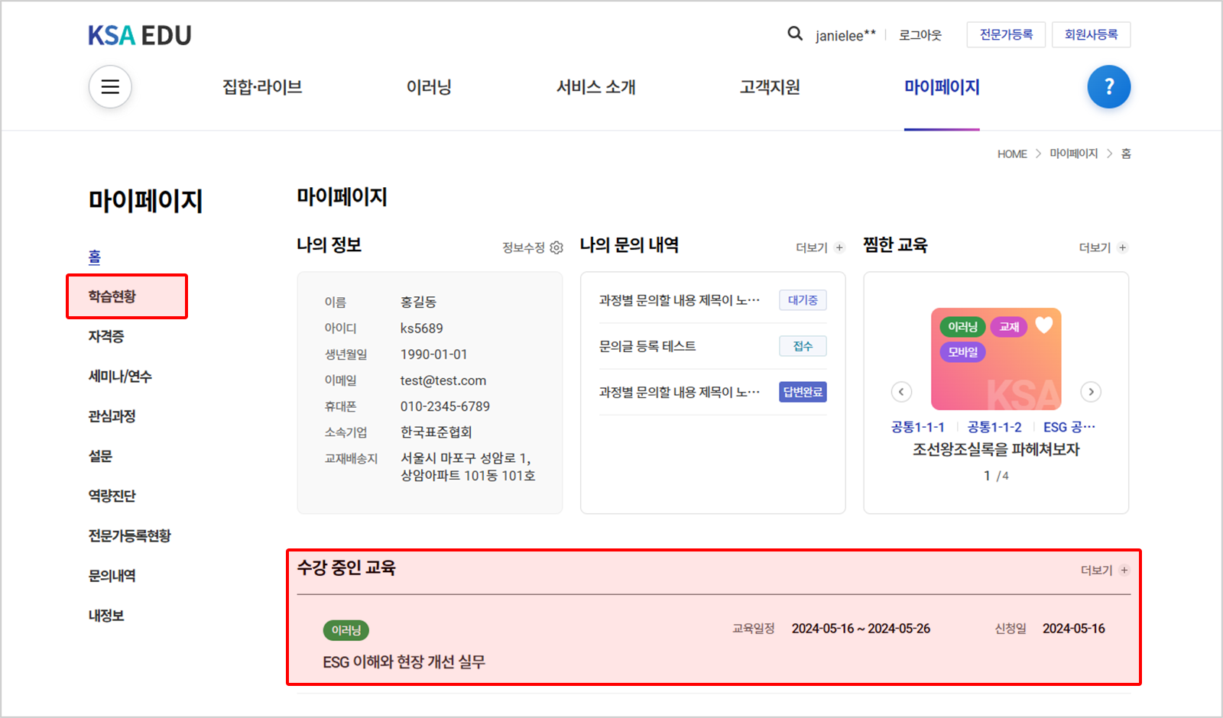Click the 교재 badge on course thumbnail
Image resolution: width=1223 pixels, height=718 pixels.
(x=1009, y=327)
